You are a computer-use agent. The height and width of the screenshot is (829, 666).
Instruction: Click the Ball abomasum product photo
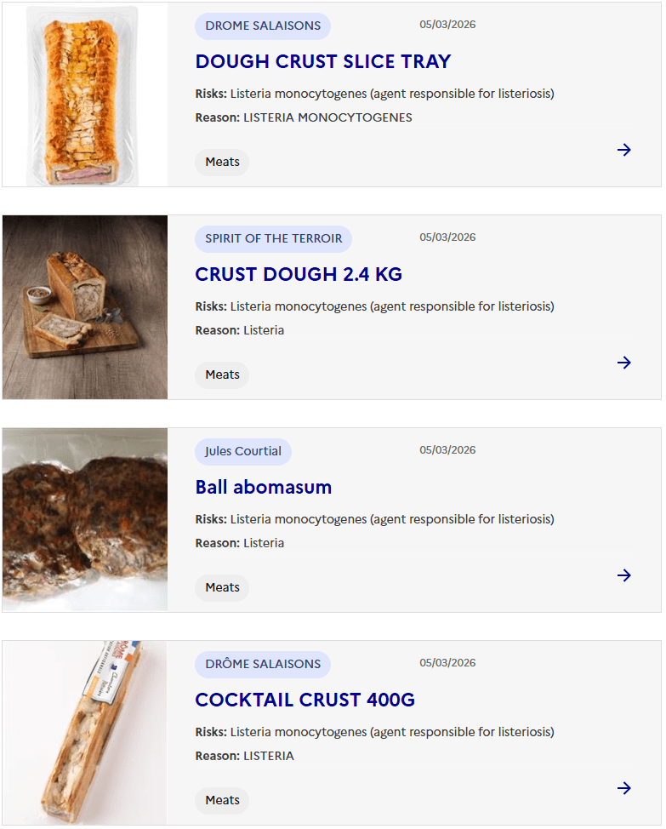[85, 520]
